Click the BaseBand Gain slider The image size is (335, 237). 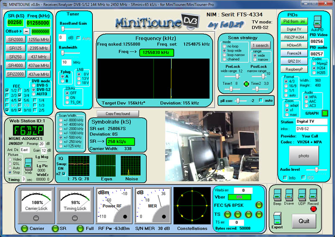pyautogui.click(x=70, y=29)
